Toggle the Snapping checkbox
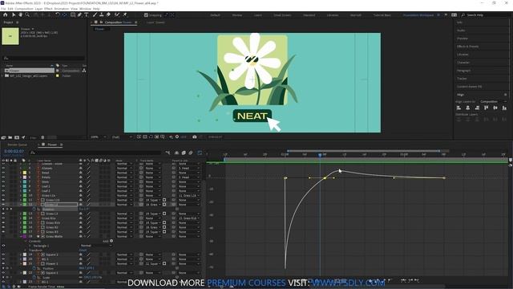This screenshot has height=289, width=513. [146, 14]
